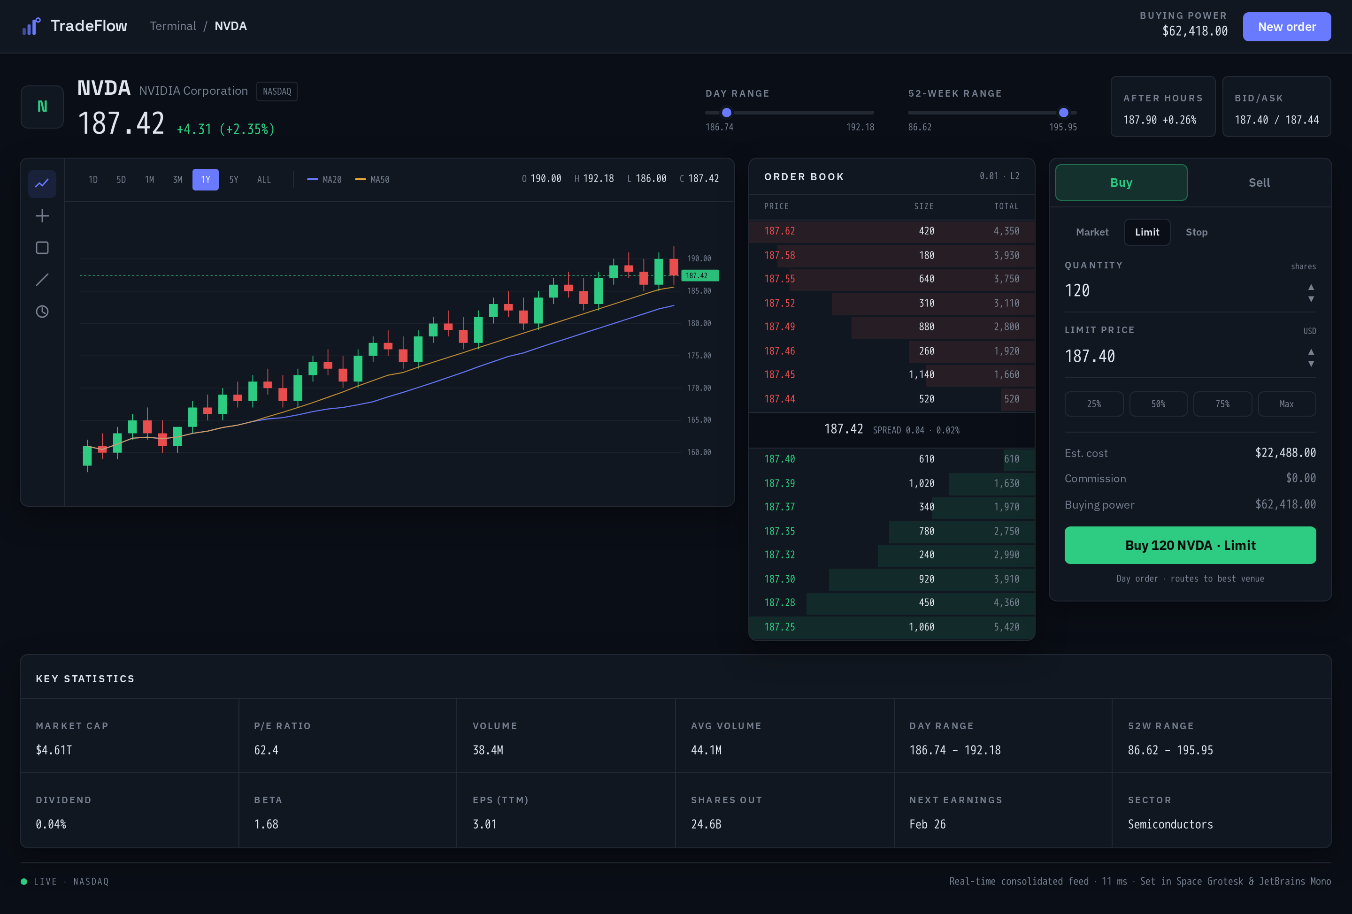Select the 187.40 bid row

pyautogui.click(x=892, y=459)
